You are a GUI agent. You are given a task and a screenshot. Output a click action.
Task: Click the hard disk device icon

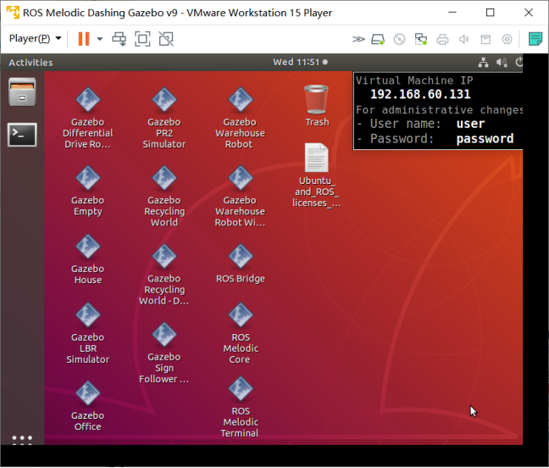click(378, 39)
